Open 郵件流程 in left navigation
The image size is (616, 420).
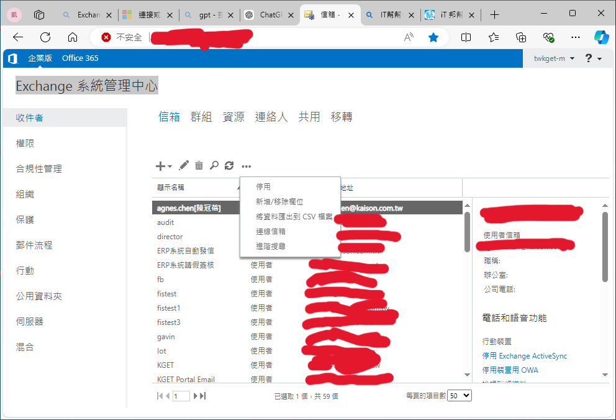(34, 245)
